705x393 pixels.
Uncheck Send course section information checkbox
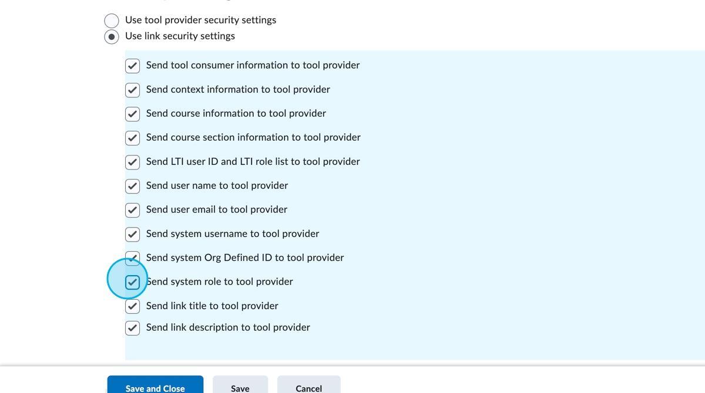pyautogui.click(x=133, y=138)
